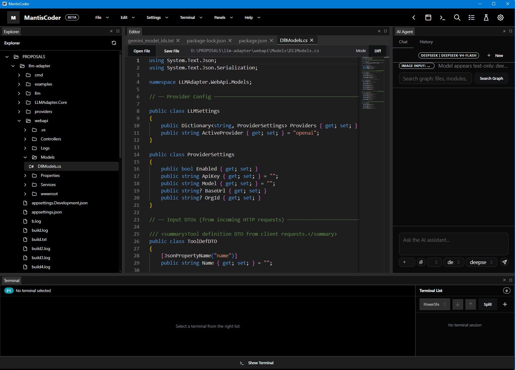This screenshot has width=515, height=370.
Task: Send the AI assistant message
Action: (x=505, y=262)
